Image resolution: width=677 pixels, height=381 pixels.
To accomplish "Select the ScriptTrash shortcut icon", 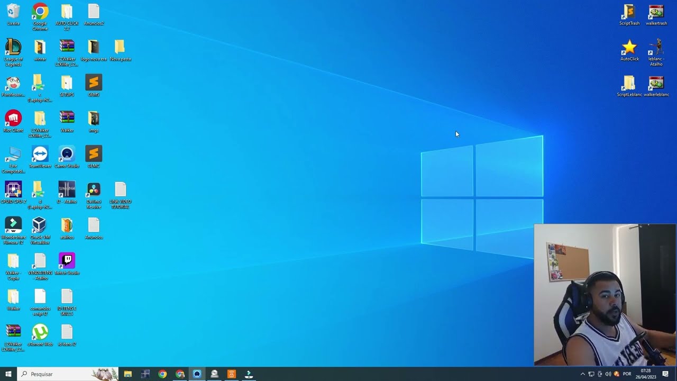I will coord(629,15).
